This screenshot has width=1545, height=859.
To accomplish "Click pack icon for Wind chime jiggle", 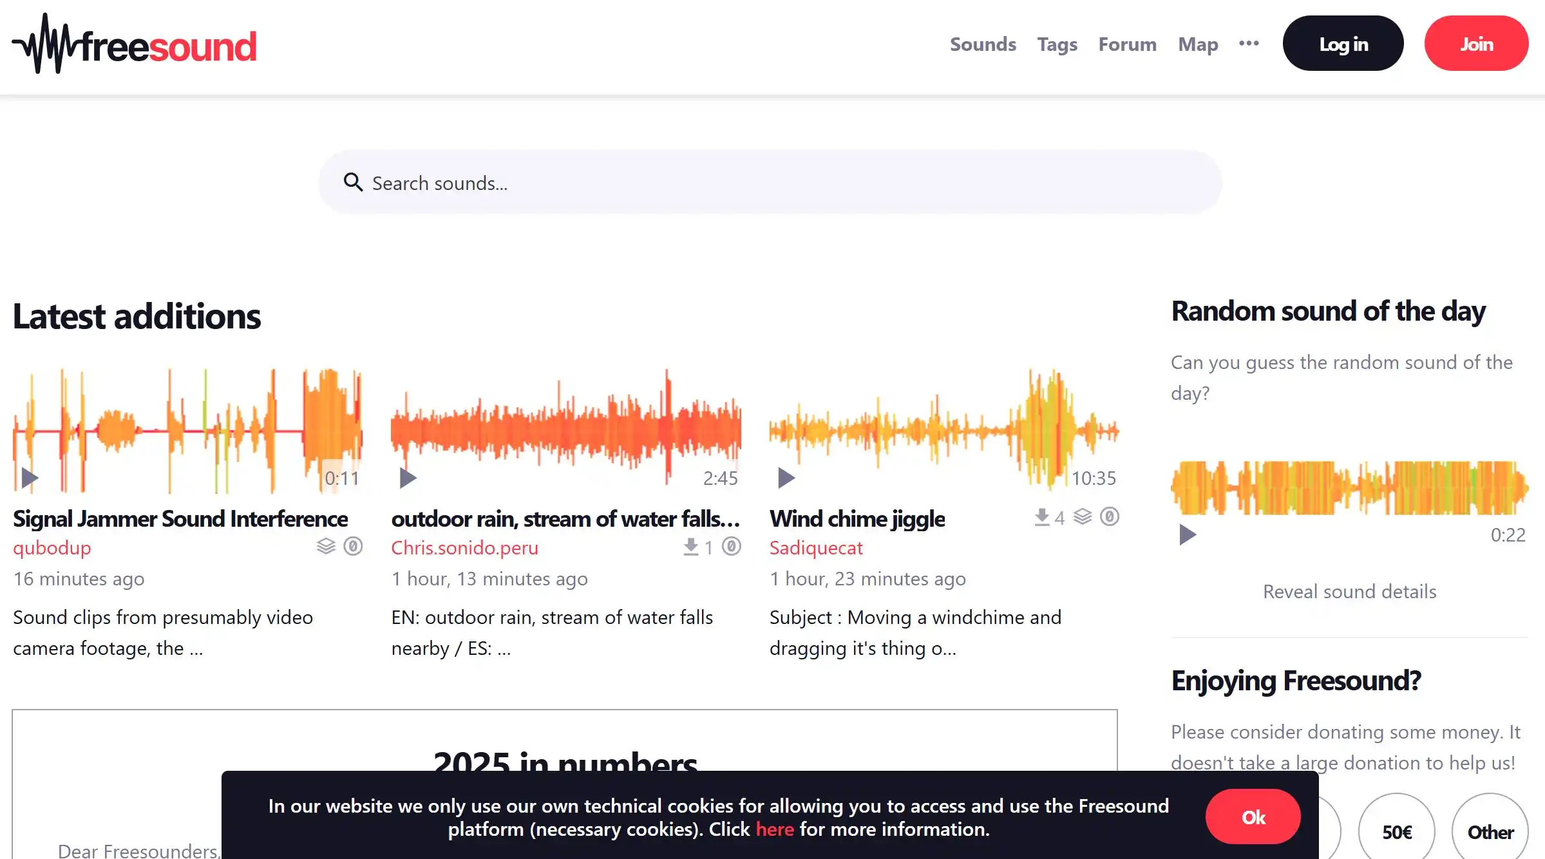I will 1083,516.
